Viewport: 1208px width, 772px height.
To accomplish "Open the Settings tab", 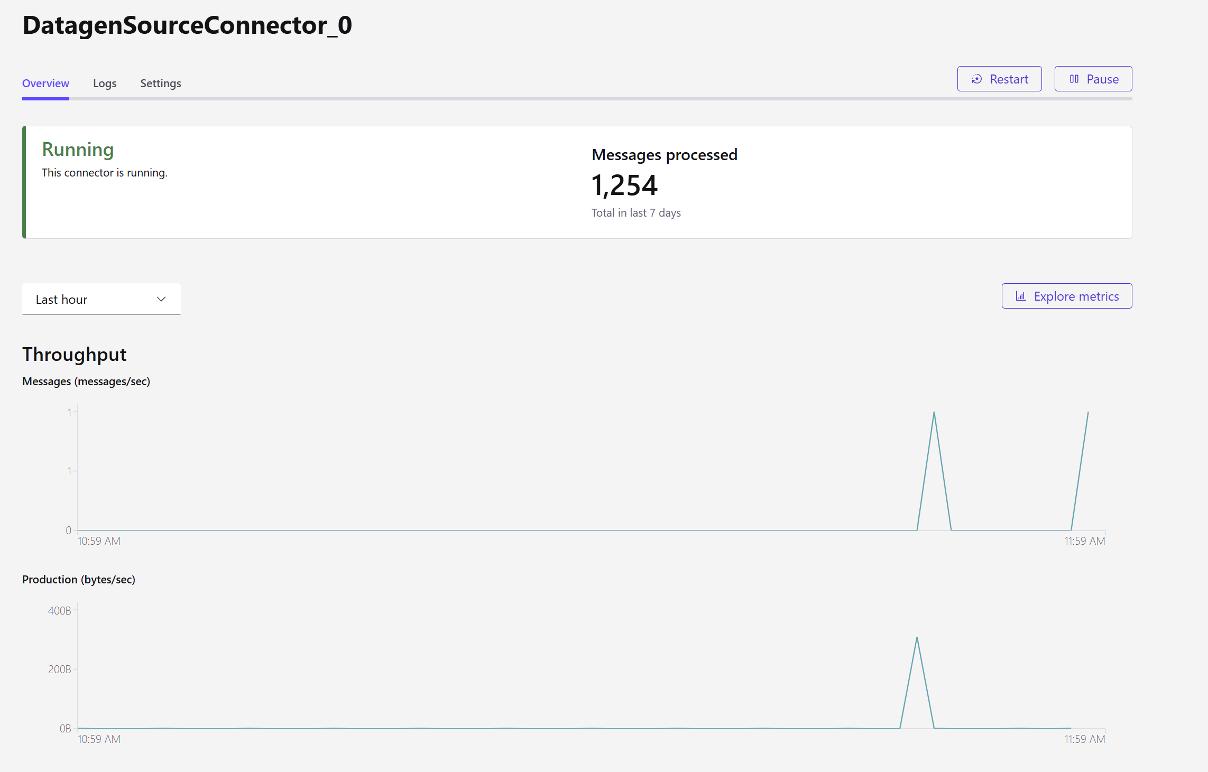I will 160,83.
